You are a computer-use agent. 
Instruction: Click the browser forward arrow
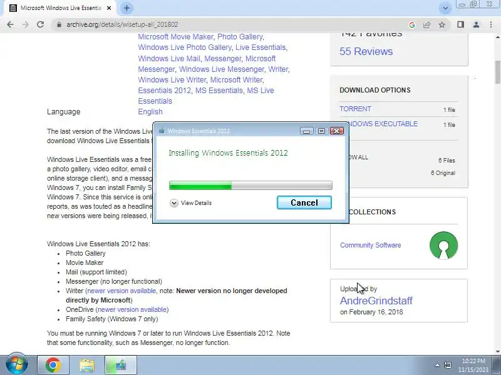(x=25, y=24)
